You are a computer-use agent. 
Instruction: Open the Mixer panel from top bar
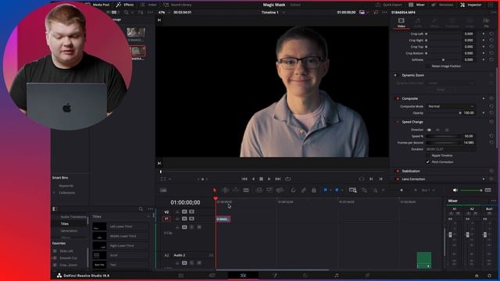[416, 5]
